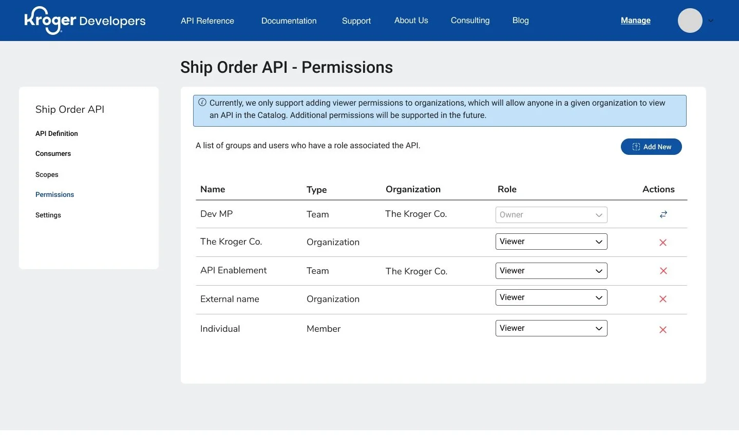
Task: Open the Role dropdown for The Kroger Co.
Action: click(551, 241)
